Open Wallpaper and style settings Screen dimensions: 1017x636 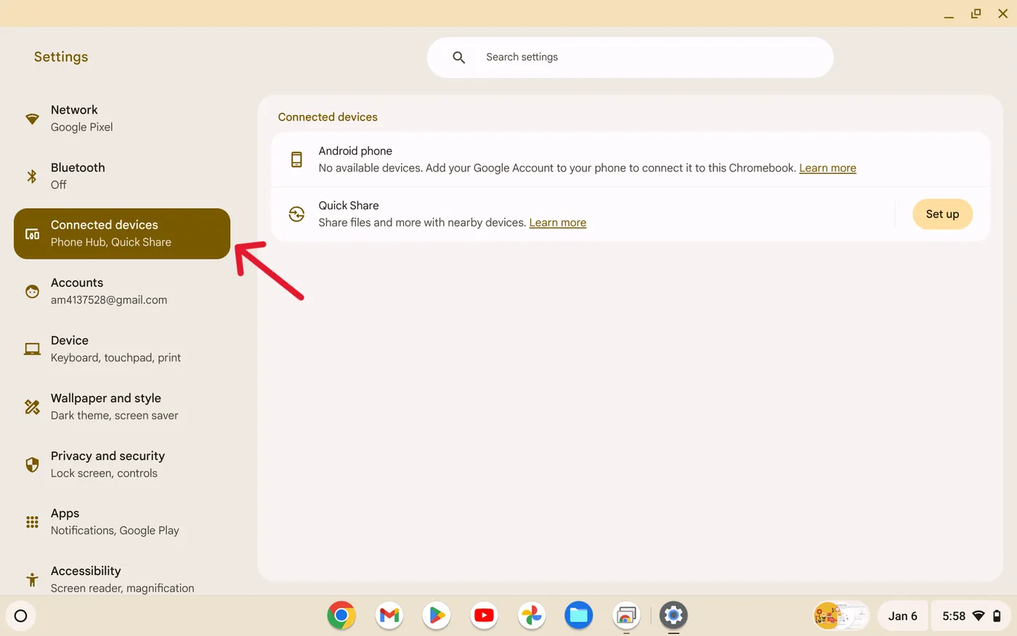pos(122,407)
